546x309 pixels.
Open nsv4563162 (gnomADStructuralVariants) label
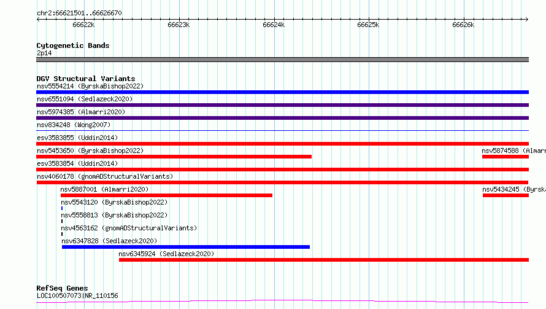129,228
